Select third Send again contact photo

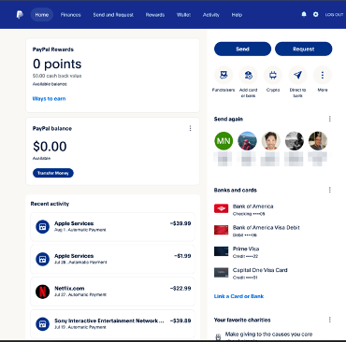(271, 141)
